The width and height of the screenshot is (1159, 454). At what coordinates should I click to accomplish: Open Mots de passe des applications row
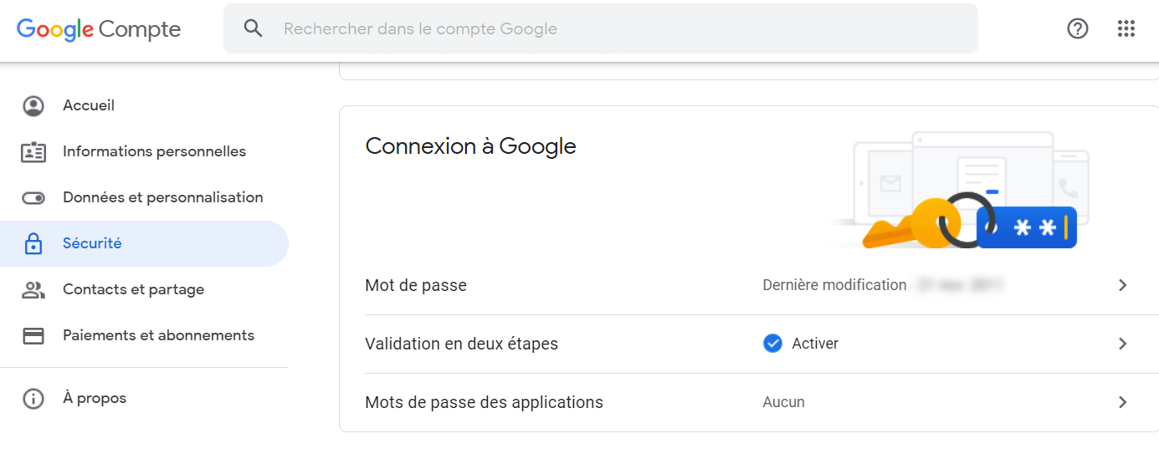[750, 402]
